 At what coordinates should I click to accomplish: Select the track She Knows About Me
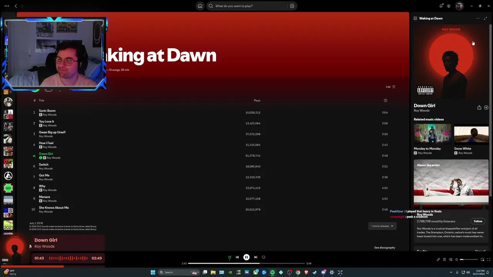[54, 208]
